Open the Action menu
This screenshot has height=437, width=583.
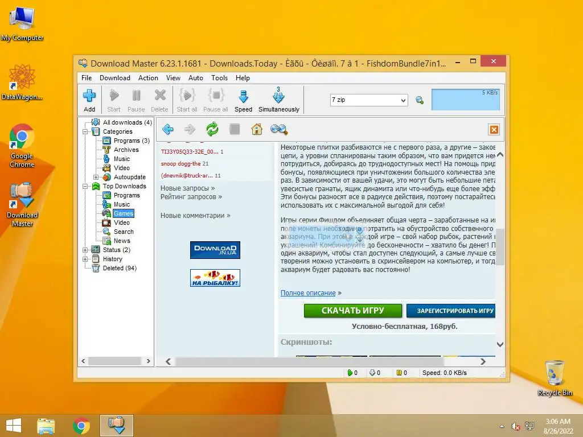click(x=148, y=78)
